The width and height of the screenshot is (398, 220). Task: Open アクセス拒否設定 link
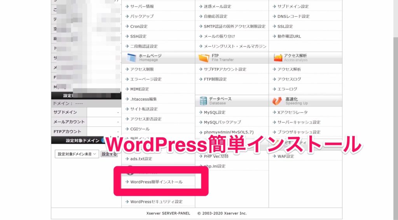tap(146, 119)
